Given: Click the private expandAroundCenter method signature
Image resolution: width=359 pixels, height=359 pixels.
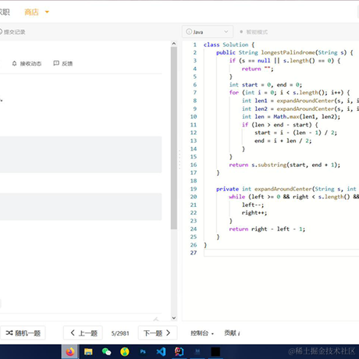Looking at the screenshot, I should tap(287, 189).
